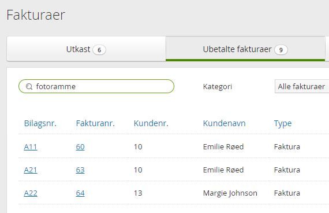Screen dimensions: 329x213
Task: Open voucher A11 link
Action: (x=31, y=146)
